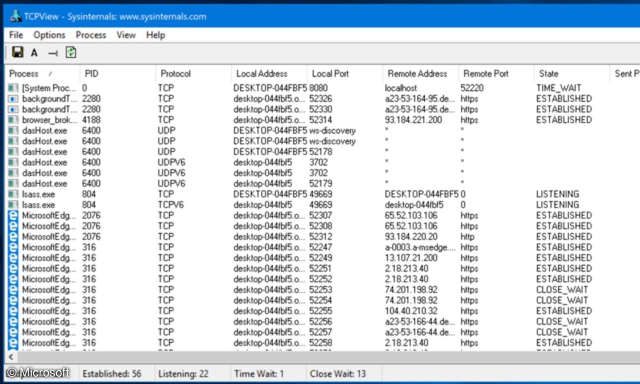Click the horizontal scrollbar left arrow
This screenshot has width=640, height=384.
11,357
